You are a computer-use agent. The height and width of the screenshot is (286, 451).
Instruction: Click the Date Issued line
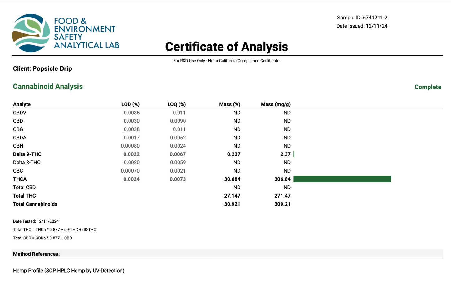click(362, 26)
